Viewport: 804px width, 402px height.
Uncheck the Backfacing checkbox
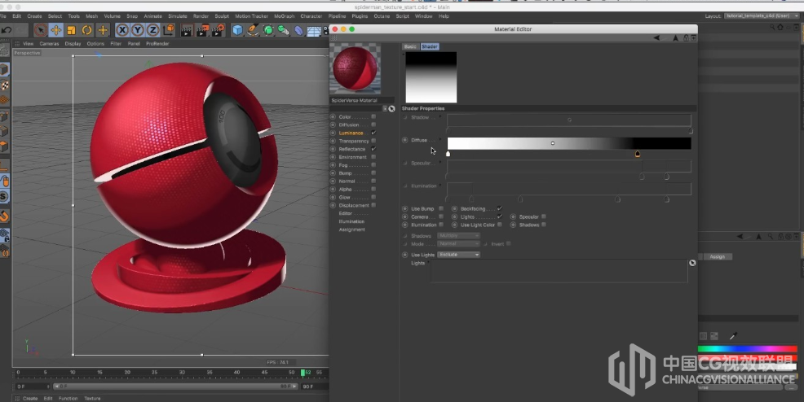coord(499,208)
